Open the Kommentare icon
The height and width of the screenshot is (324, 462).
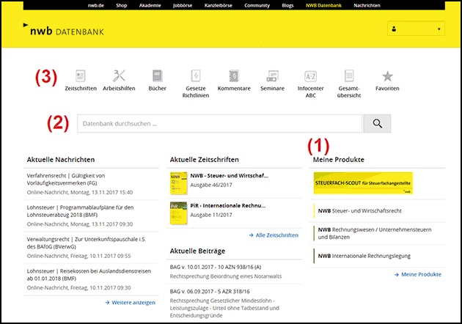(234, 76)
